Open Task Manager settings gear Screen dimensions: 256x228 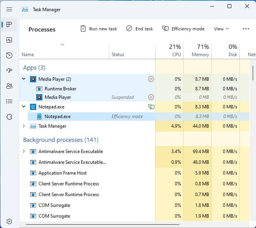pos(9,221)
